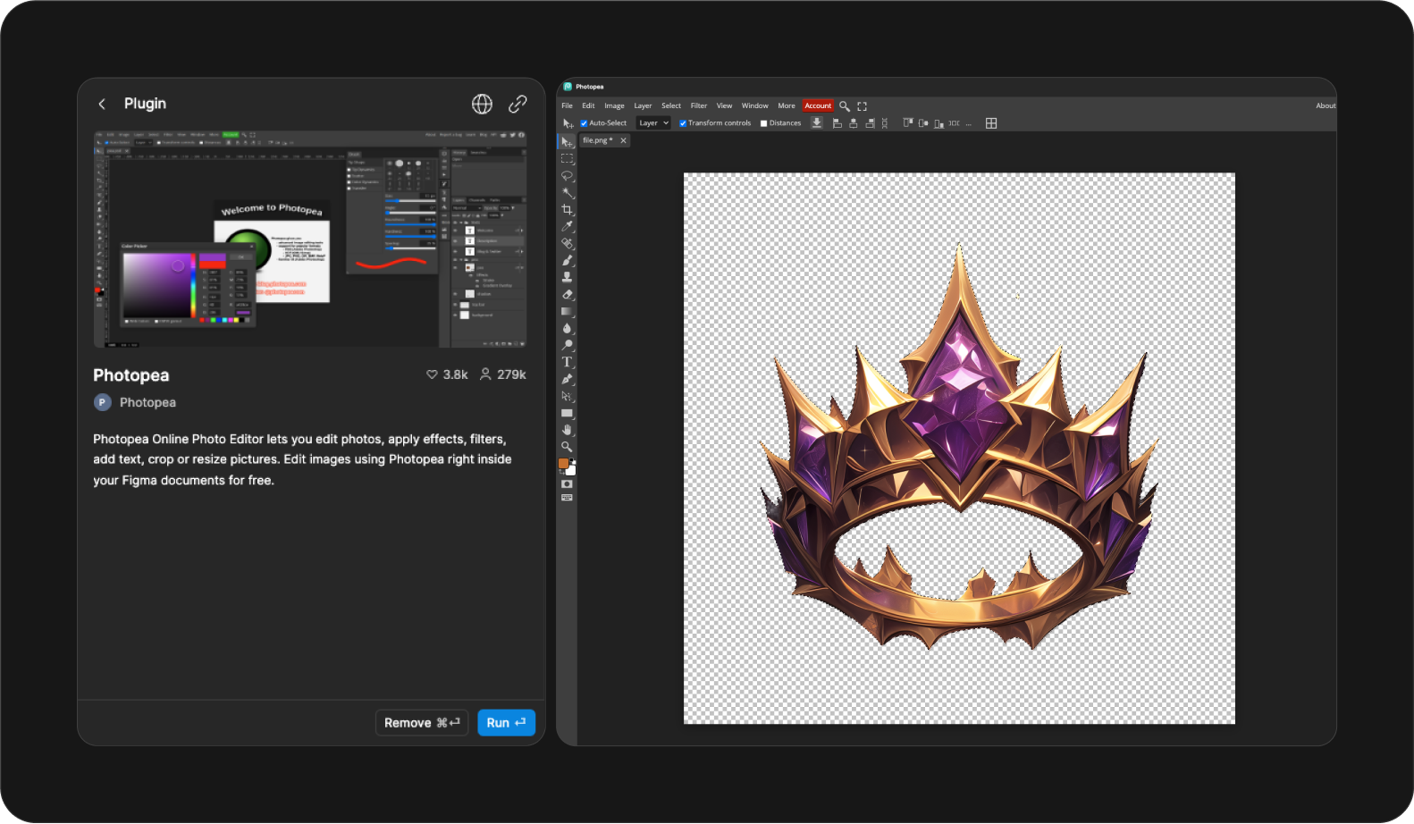The width and height of the screenshot is (1414, 824).
Task: Uncheck the Auto-Select checkbox
Action: [584, 123]
